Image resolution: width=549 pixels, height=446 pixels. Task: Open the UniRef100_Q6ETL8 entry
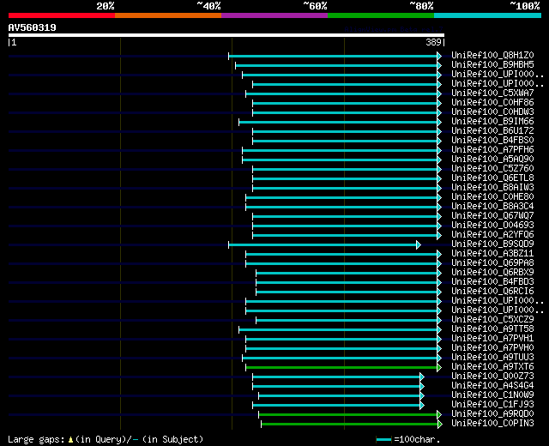(492, 178)
